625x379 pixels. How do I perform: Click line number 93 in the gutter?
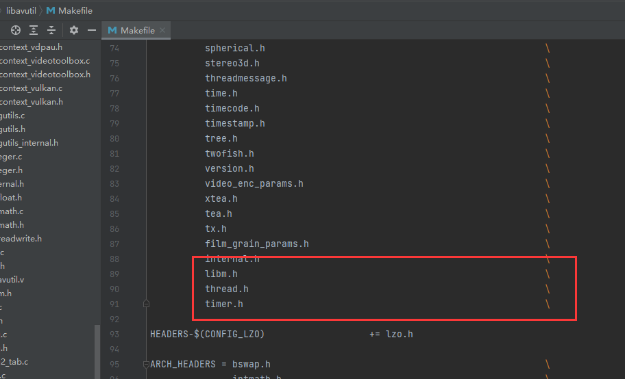pos(114,334)
